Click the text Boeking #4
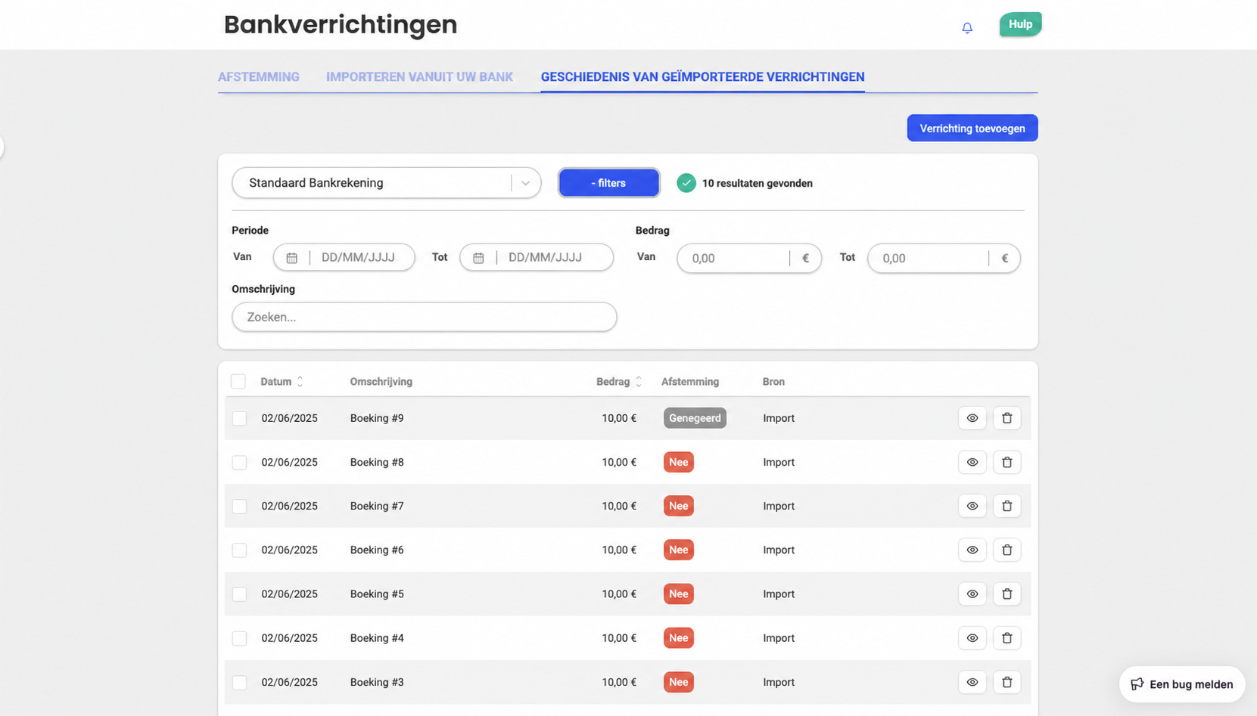Image resolution: width=1257 pixels, height=716 pixels. point(377,638)
